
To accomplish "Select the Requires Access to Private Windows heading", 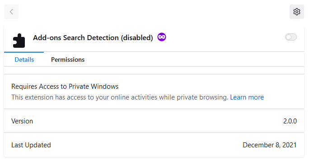I will pyautogui.click(x=65, y=87).
